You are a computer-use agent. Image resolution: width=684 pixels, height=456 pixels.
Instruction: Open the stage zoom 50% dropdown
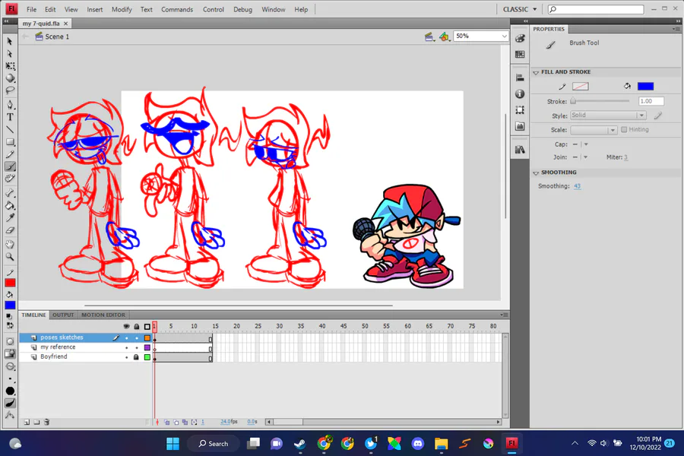pyautogui.click(x=504, y=36)
